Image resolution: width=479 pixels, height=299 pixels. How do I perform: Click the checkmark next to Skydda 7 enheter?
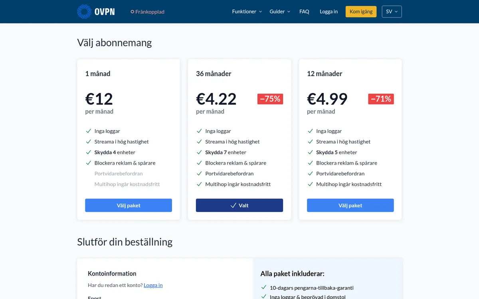(x=199, y=152)
